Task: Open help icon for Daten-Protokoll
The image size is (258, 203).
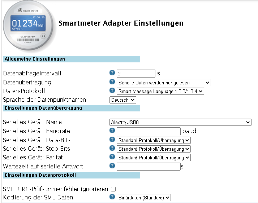Action: pos(112,91)
